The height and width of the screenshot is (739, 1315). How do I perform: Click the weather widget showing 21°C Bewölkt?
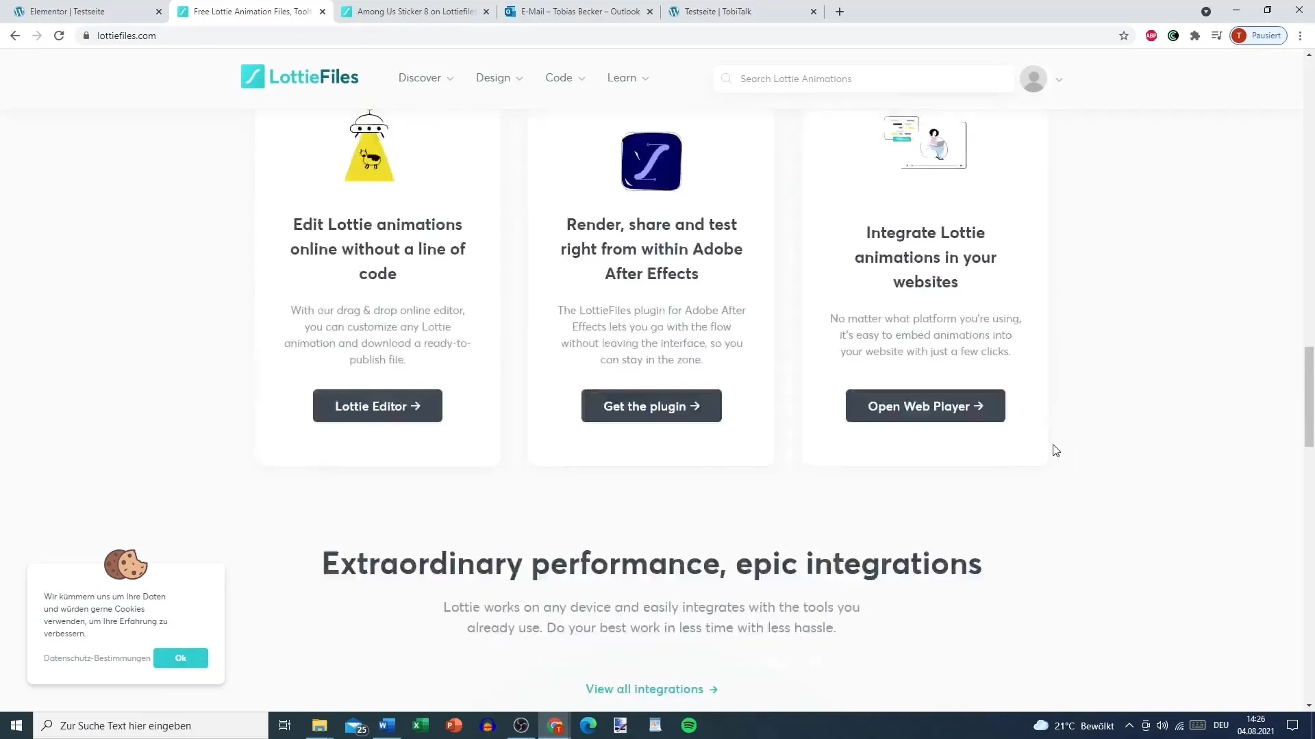tap(1074, 725)
